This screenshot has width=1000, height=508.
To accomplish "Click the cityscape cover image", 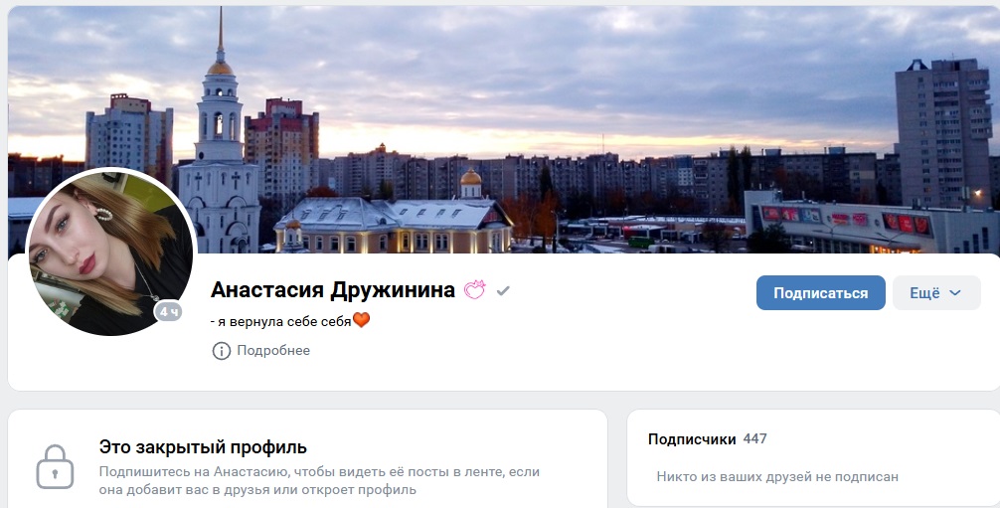I will 504,129.
